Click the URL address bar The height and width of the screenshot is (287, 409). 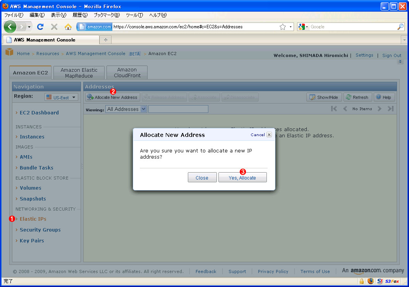pyautogui.click(x=196, y=27)
